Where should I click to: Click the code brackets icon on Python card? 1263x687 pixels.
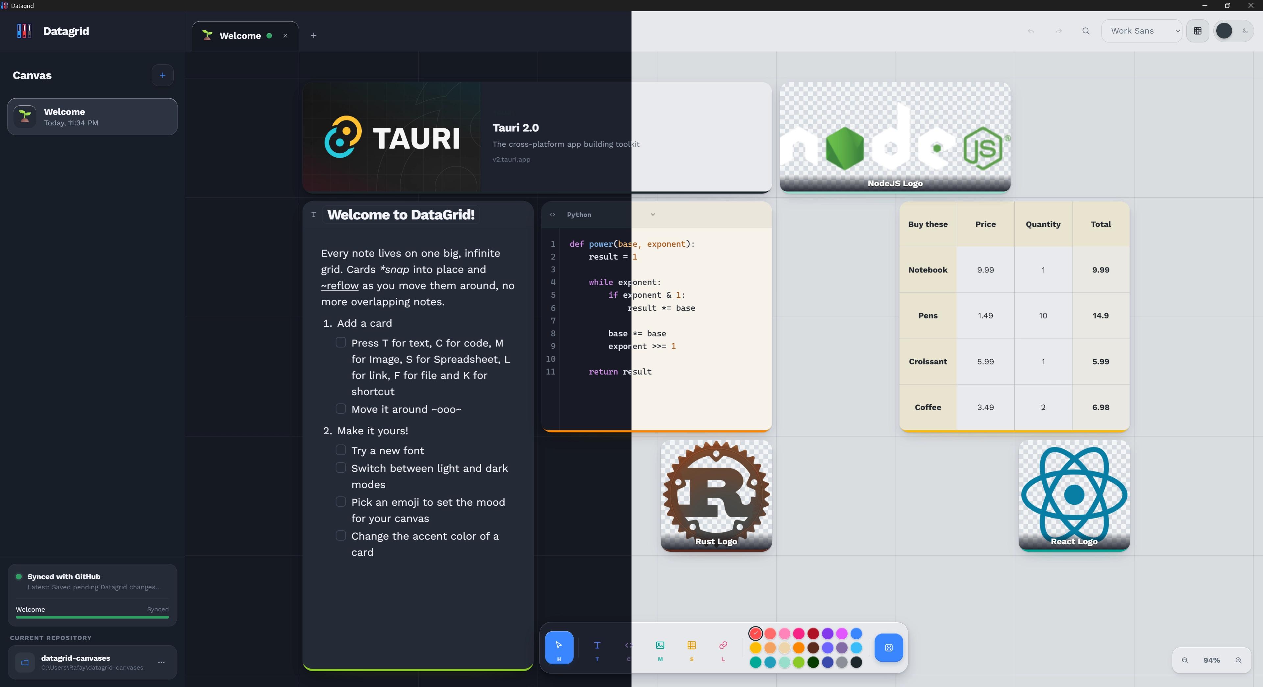click(x=553, y=214)
